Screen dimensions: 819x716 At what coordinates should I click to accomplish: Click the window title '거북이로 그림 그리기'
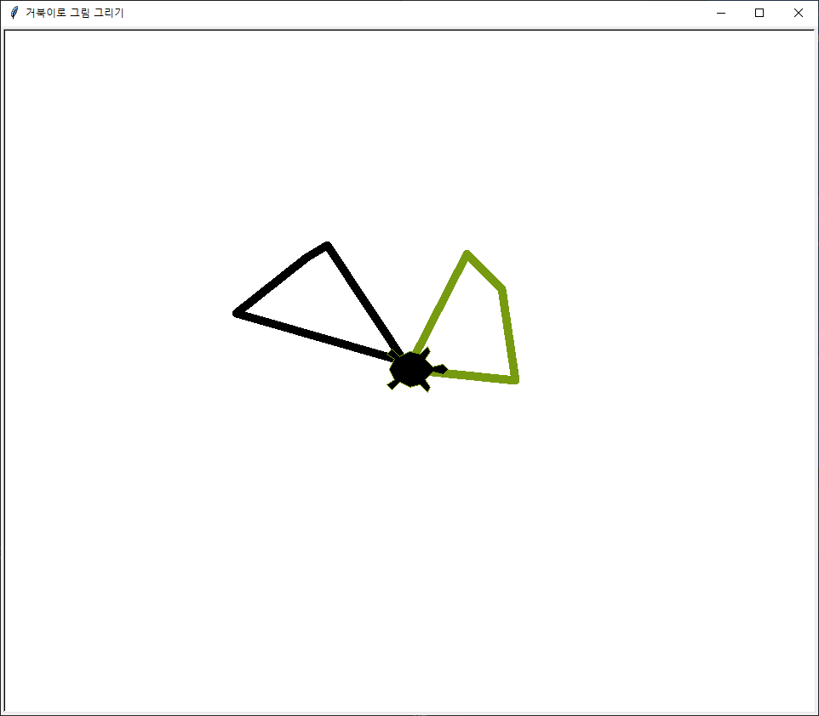(x=75, y=13)
